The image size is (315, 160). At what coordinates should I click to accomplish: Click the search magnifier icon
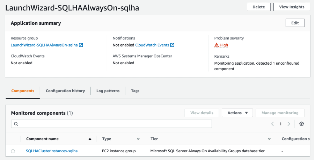click(x=16, y=124)
